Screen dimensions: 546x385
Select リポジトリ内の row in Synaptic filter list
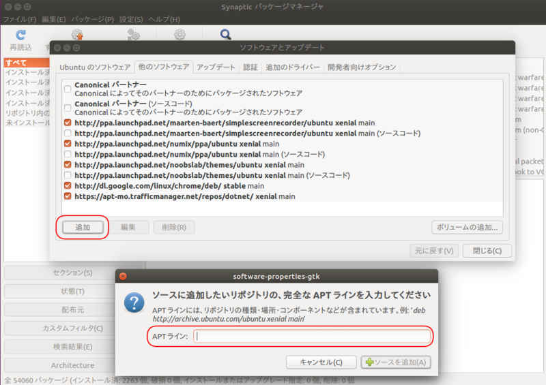click(x=27, y=113)
